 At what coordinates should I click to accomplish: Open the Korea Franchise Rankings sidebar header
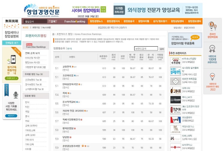tap(36, 46)
